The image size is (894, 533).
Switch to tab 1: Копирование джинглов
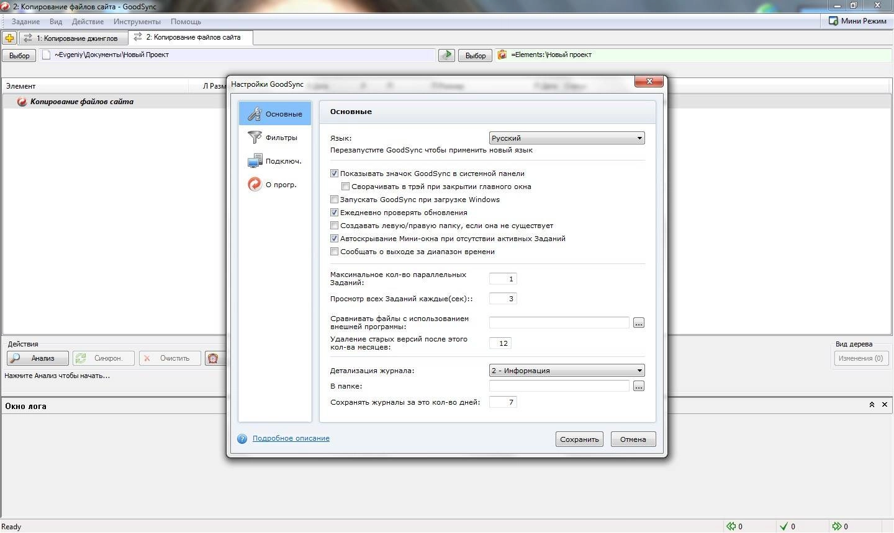coord(73,38)
